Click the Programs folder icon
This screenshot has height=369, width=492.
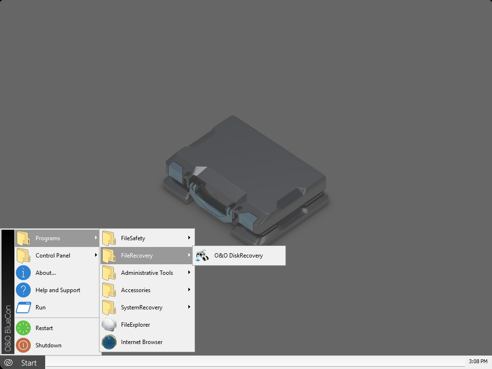tap(23, 238)
